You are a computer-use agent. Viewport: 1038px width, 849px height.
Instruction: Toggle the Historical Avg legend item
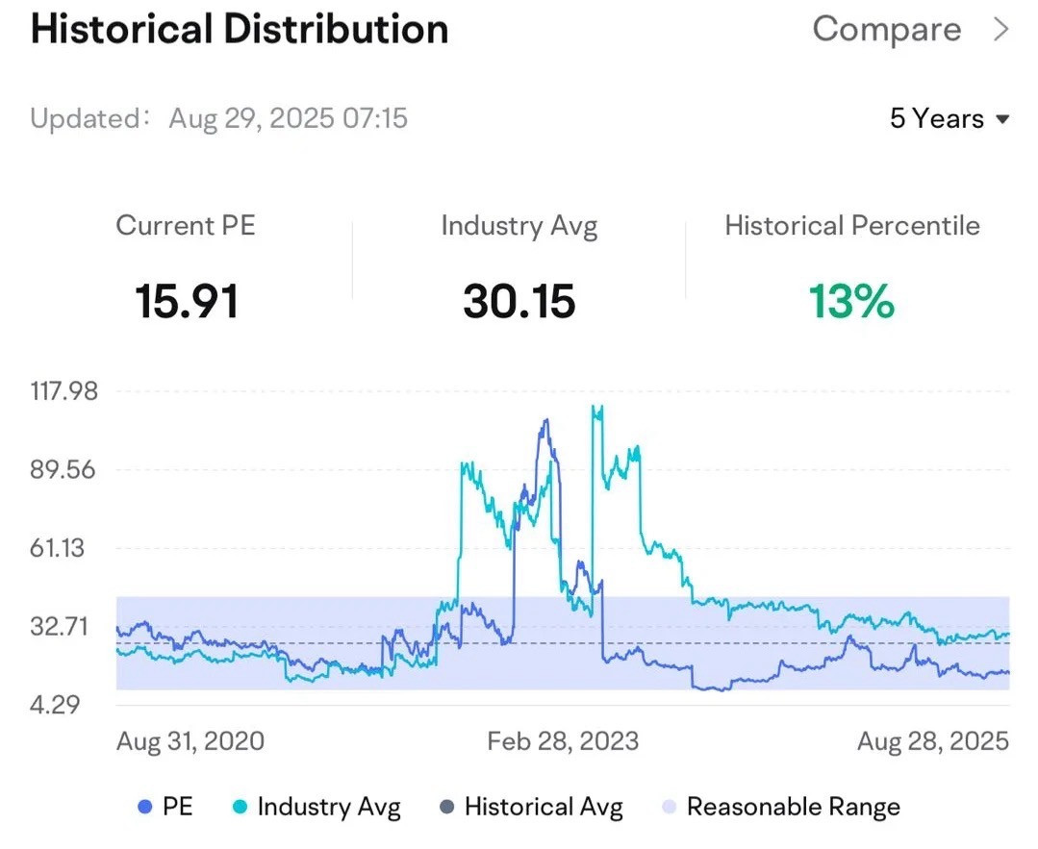coord(532,807)
